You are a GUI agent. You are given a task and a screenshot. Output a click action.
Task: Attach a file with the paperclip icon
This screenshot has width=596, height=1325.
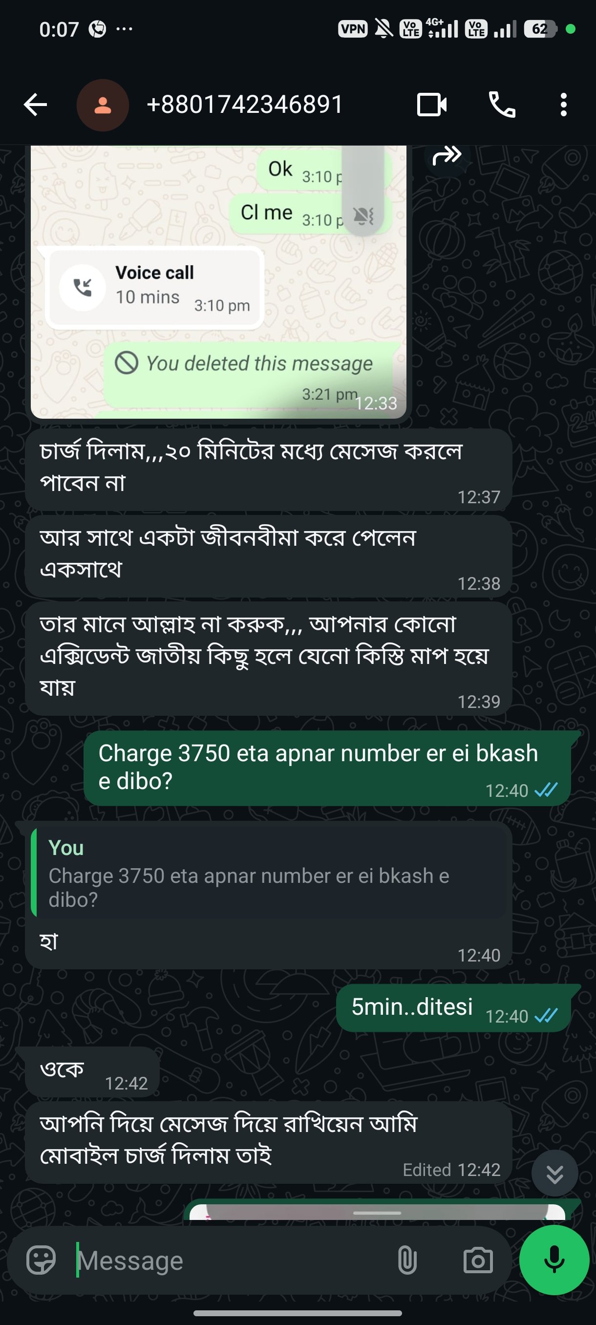click(x=407, y=1260)
